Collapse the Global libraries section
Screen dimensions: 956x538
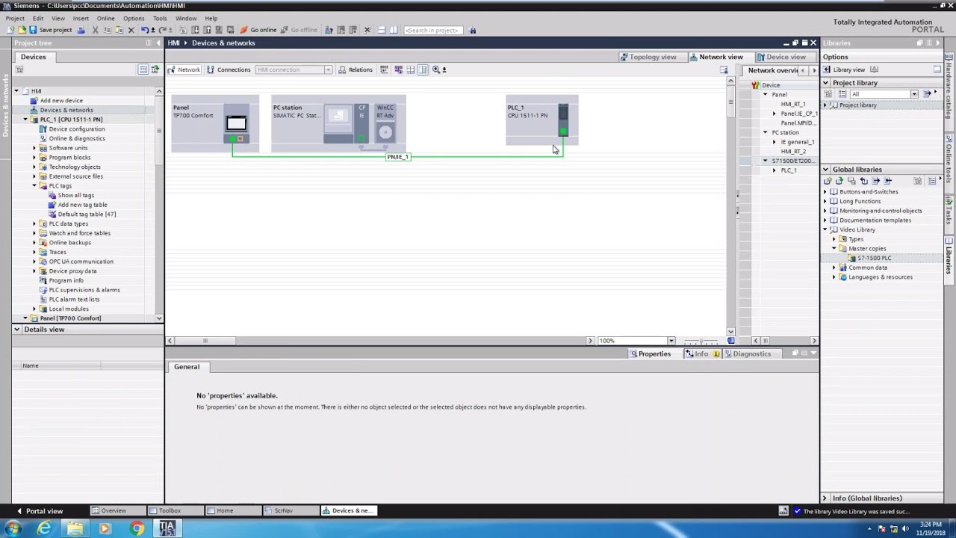tap(826, 170)
